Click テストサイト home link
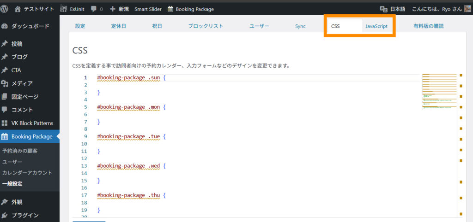Screen dimensions: 473x222 pos(37,9)
